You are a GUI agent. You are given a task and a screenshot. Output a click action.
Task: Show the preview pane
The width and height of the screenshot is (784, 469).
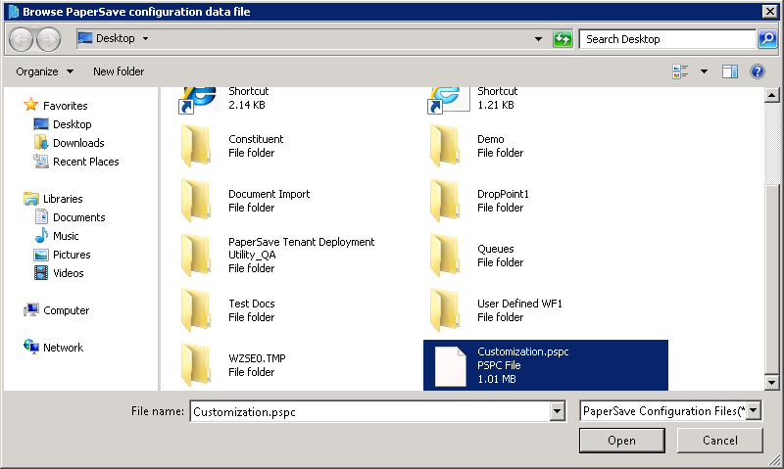730,71
